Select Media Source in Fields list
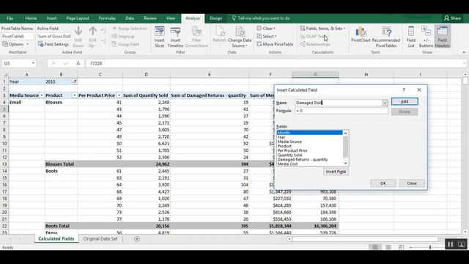This screenshot has width=469, height=264. pos(289,142)
